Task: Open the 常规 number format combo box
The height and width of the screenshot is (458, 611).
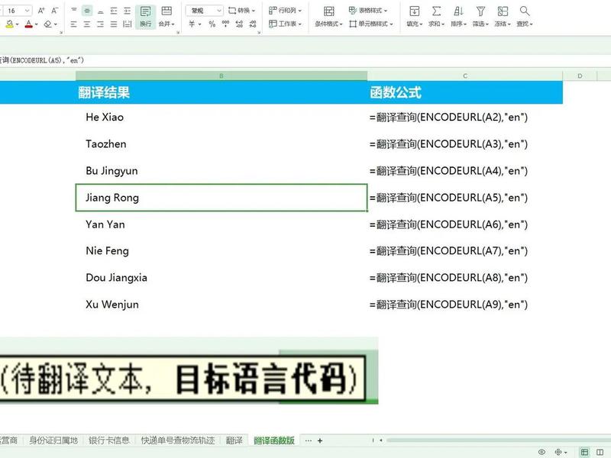Action: (x=204, y=11)
